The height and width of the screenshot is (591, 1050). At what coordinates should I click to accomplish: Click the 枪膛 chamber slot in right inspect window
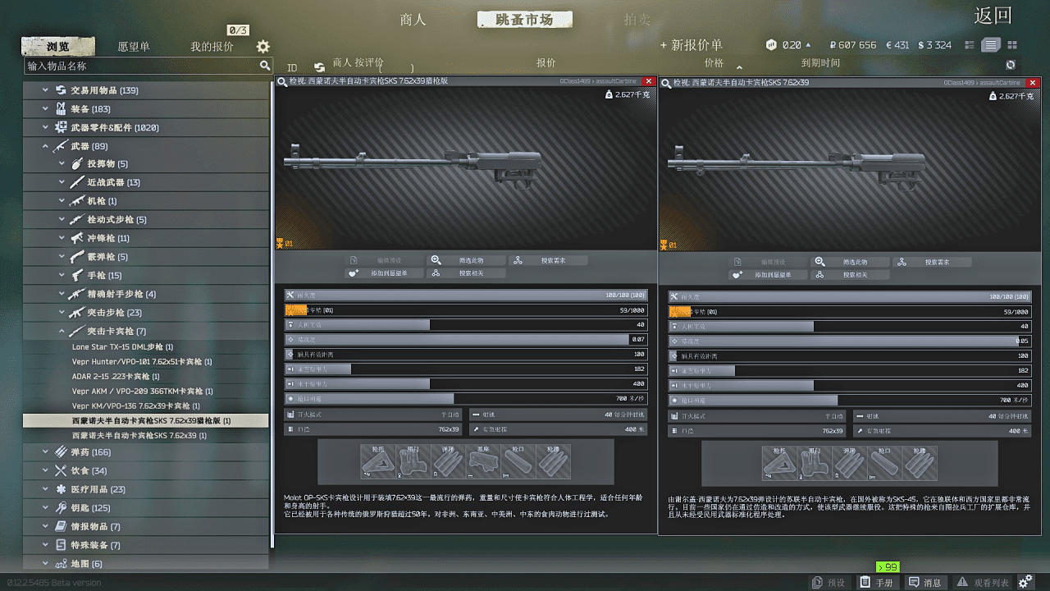[x=919, y=464]
